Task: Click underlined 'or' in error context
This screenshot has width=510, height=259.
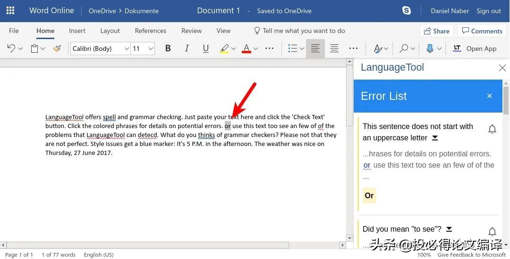Action: [x=367, y=165]
